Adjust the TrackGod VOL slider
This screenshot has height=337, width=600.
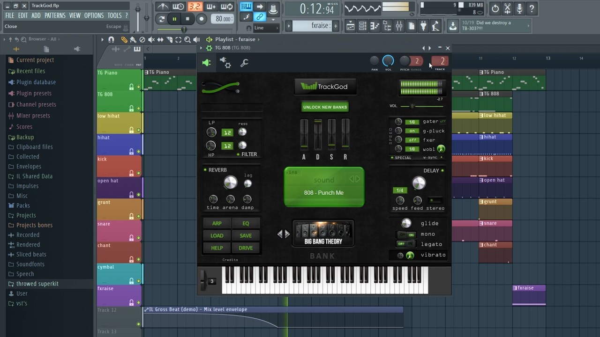tap(421, 106)
